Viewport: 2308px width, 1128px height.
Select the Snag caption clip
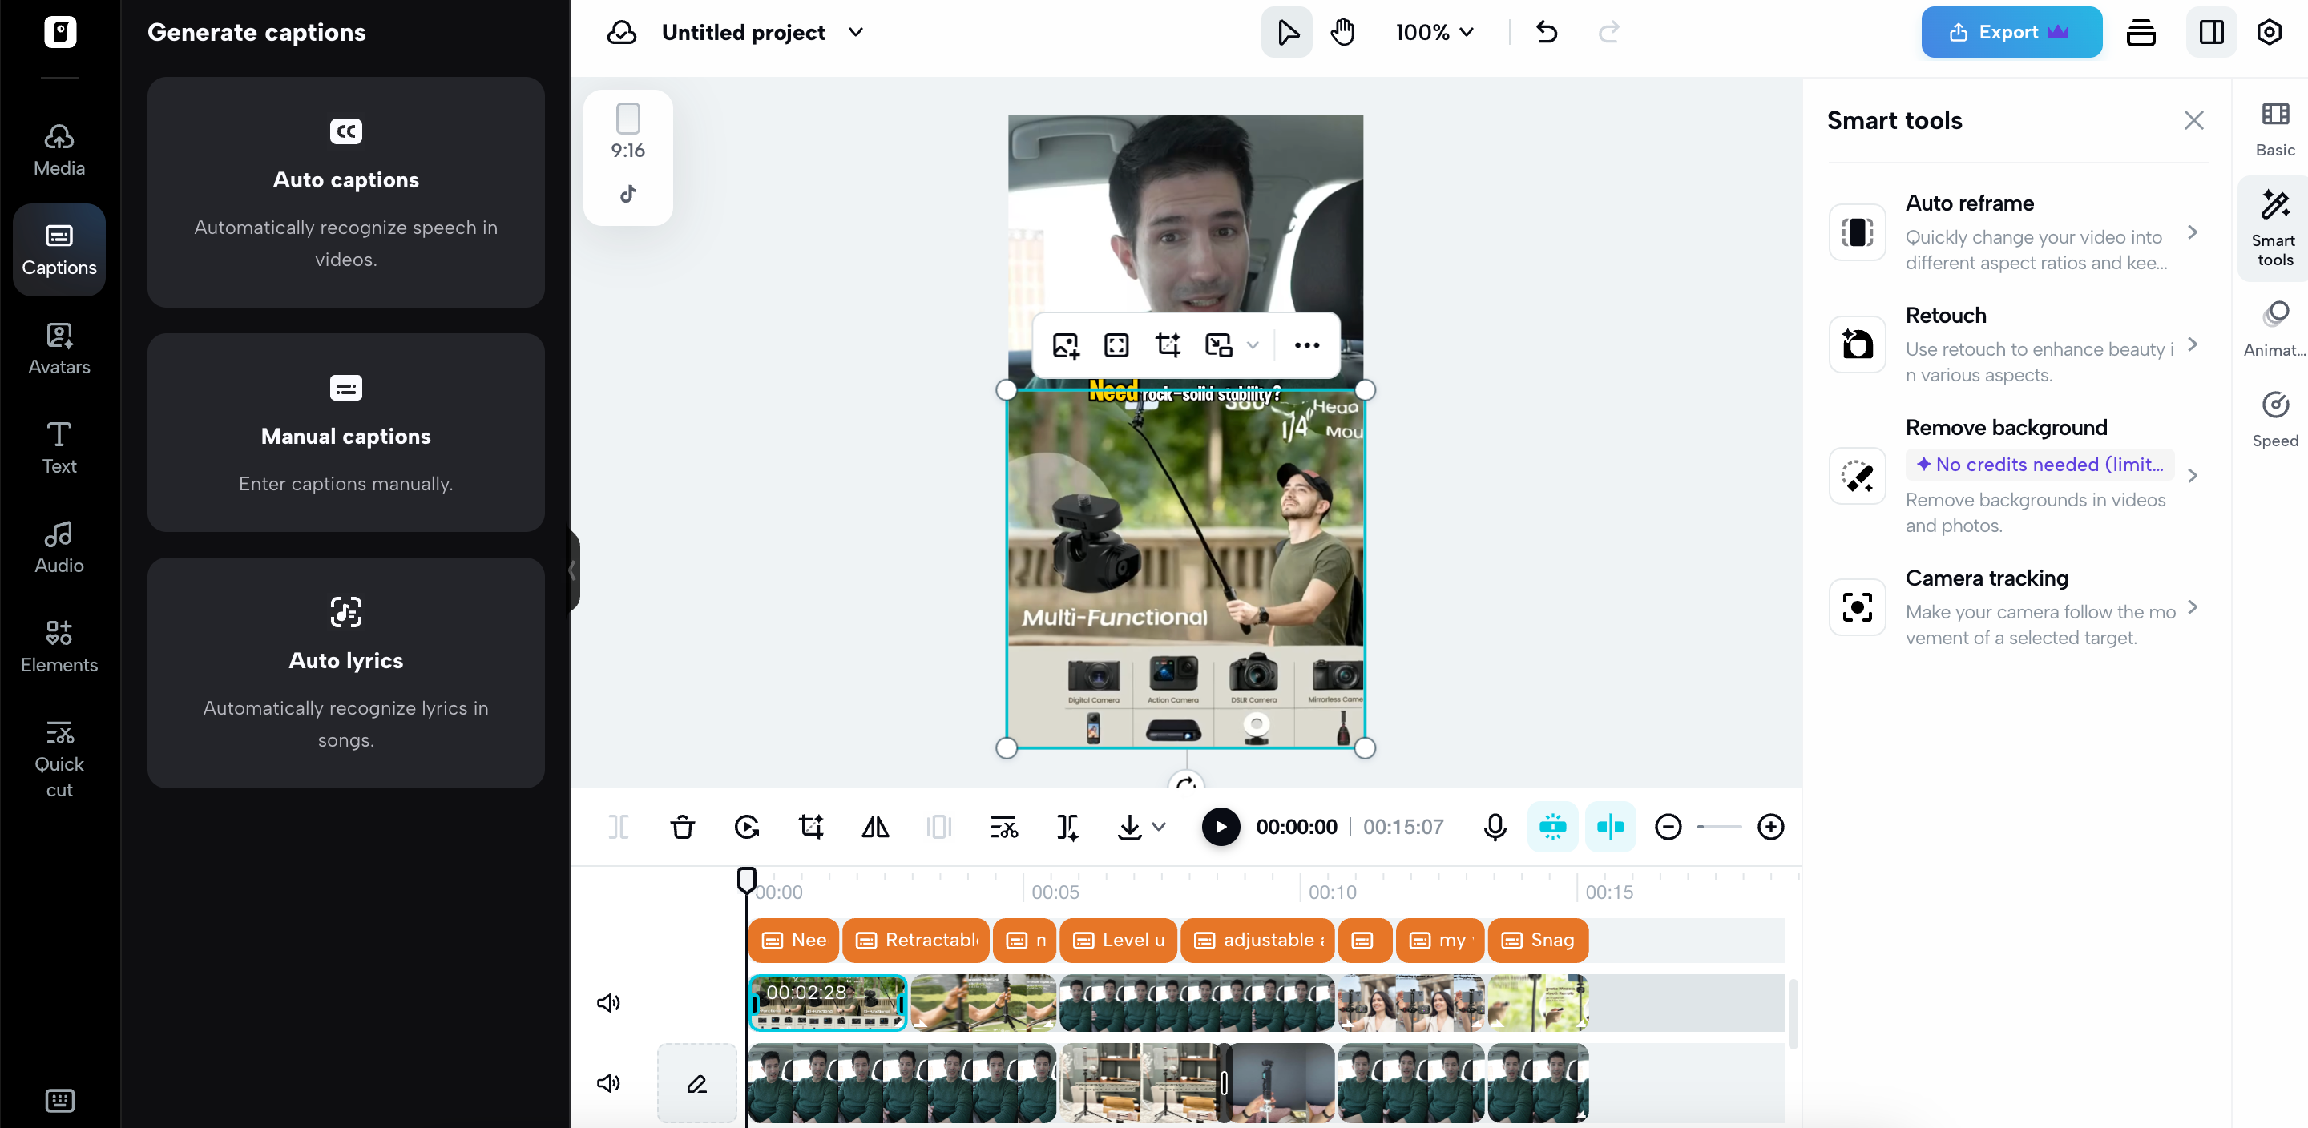point(1538,940)
